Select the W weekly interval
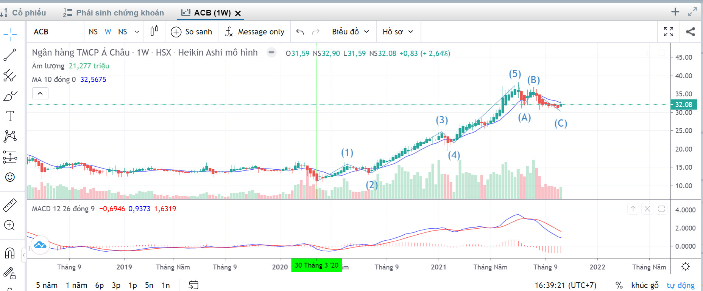 108,32
